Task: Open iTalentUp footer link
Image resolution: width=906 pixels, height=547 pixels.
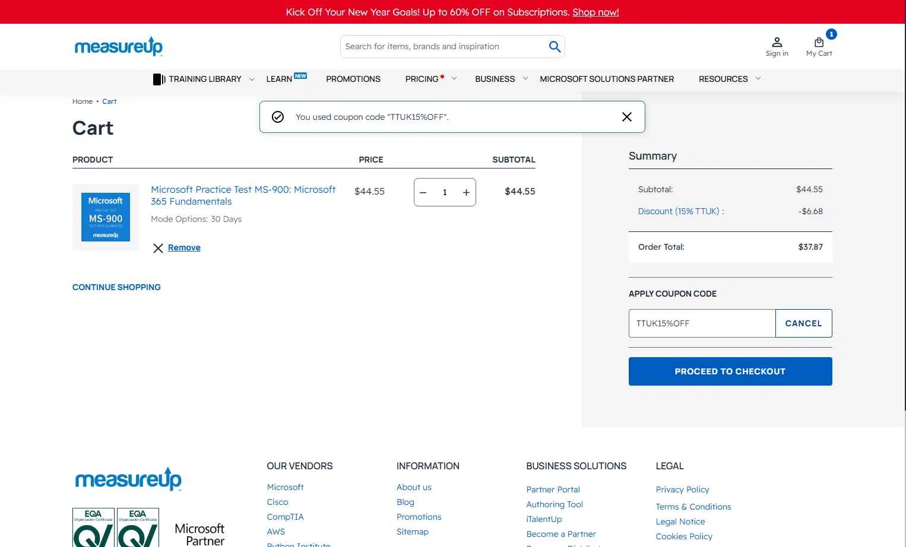Action: (544, 519)
